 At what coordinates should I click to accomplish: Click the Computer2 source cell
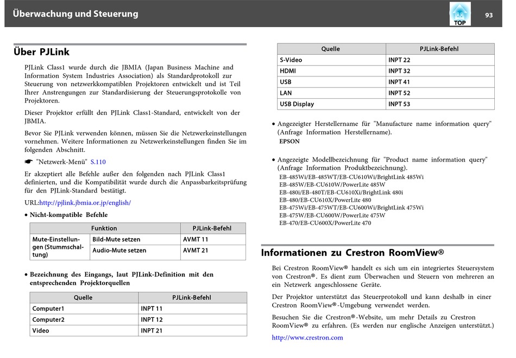click(84, 319)
